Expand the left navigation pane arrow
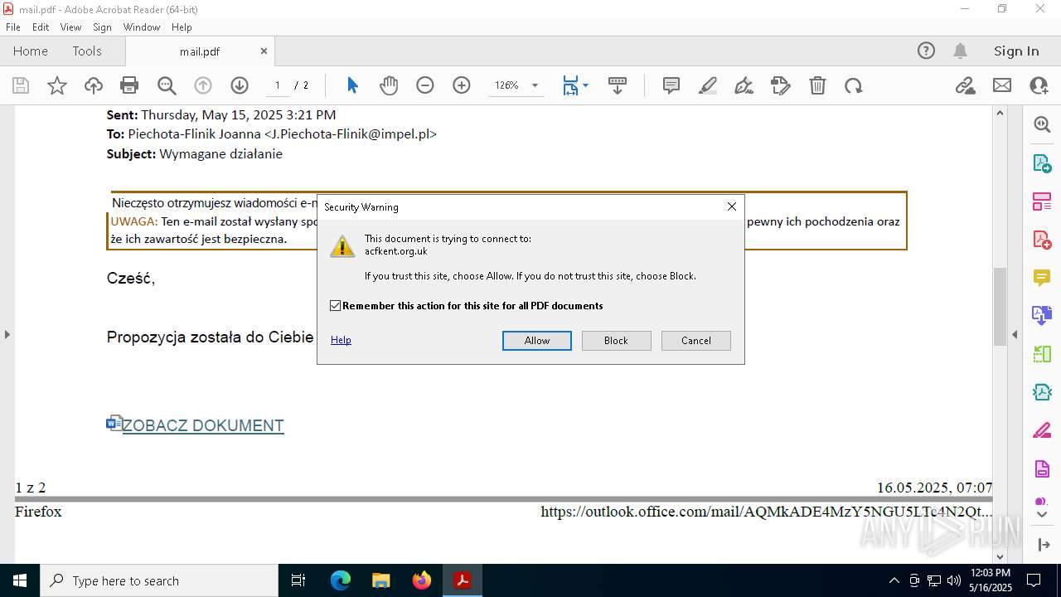Screen dimensions: 1061x597 coord(7,334)
